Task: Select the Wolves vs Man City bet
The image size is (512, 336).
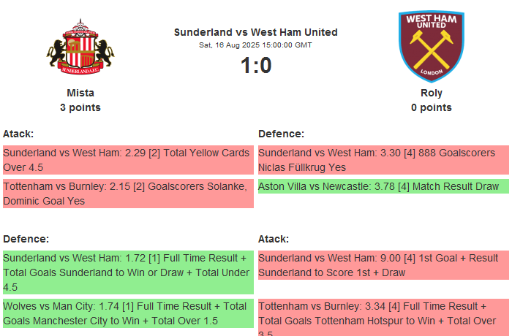Action: (x=128, y=314)
